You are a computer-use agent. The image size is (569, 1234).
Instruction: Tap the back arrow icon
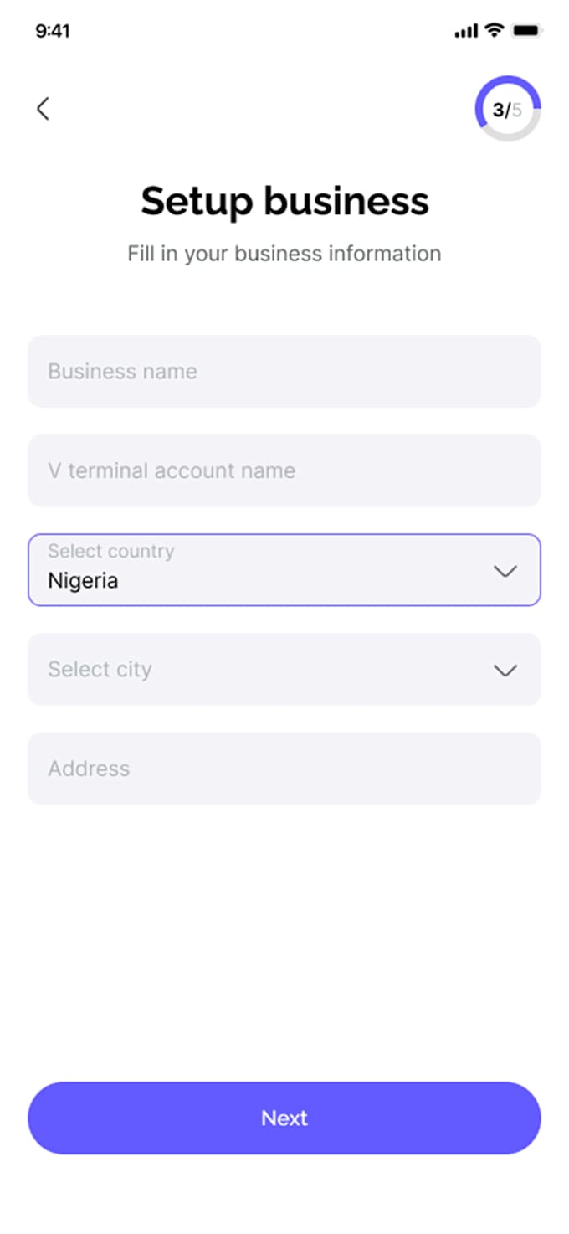(x=44, y=109)
